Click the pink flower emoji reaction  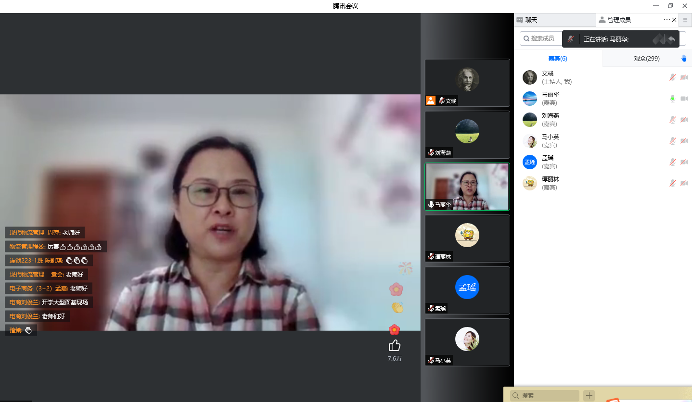396,289
